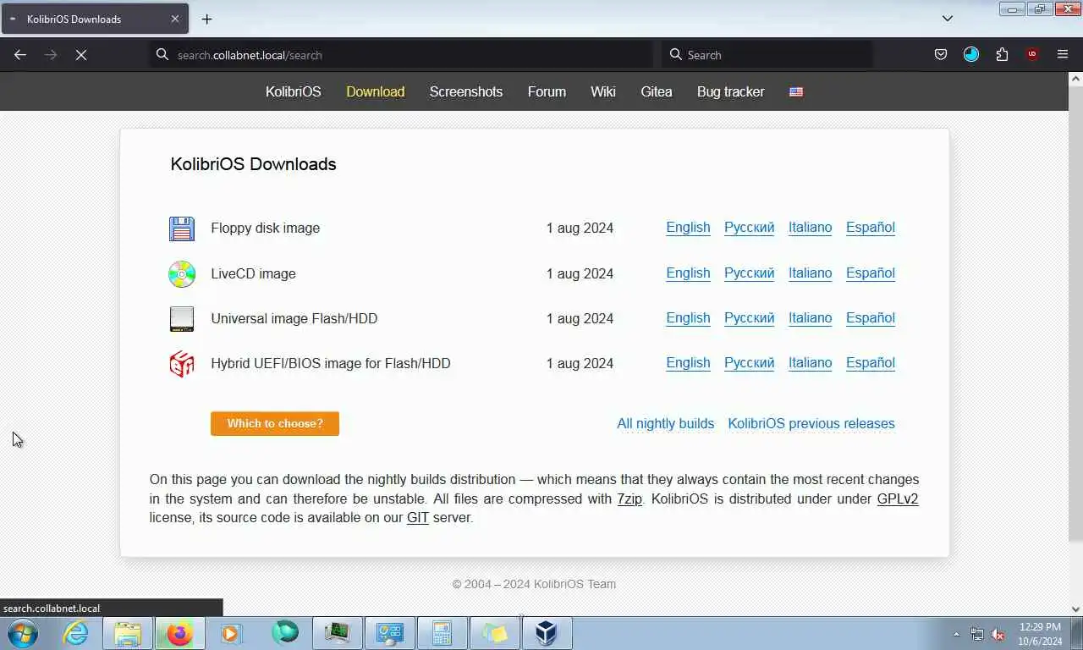Viewport: 1083px width, 650px height.
Task: Switch to Firefox taskbar icon
Action: pyautogui.click(x=179, y=633)
